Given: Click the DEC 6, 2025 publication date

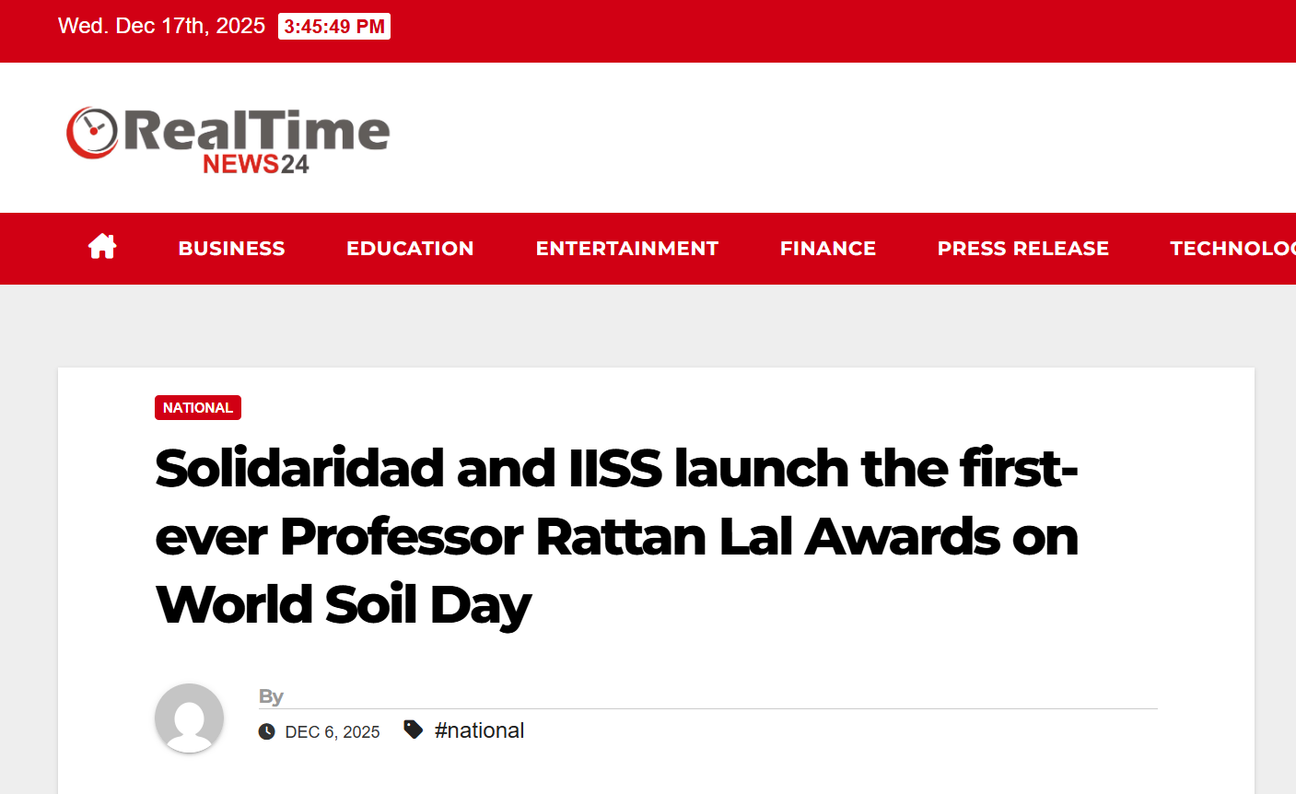Looking at the screenshot, I should pyautogui.click(x=333, y=730).
